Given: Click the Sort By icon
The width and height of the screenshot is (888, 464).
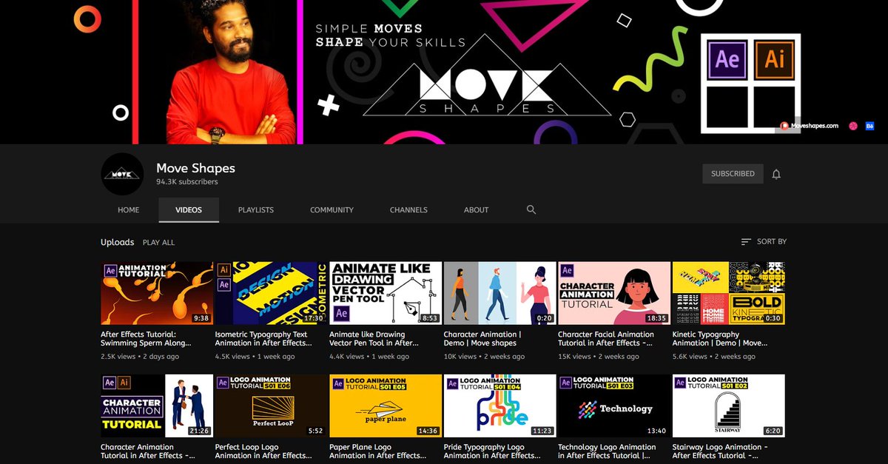Looking at the screenshot, I should [x=746, y=242].
